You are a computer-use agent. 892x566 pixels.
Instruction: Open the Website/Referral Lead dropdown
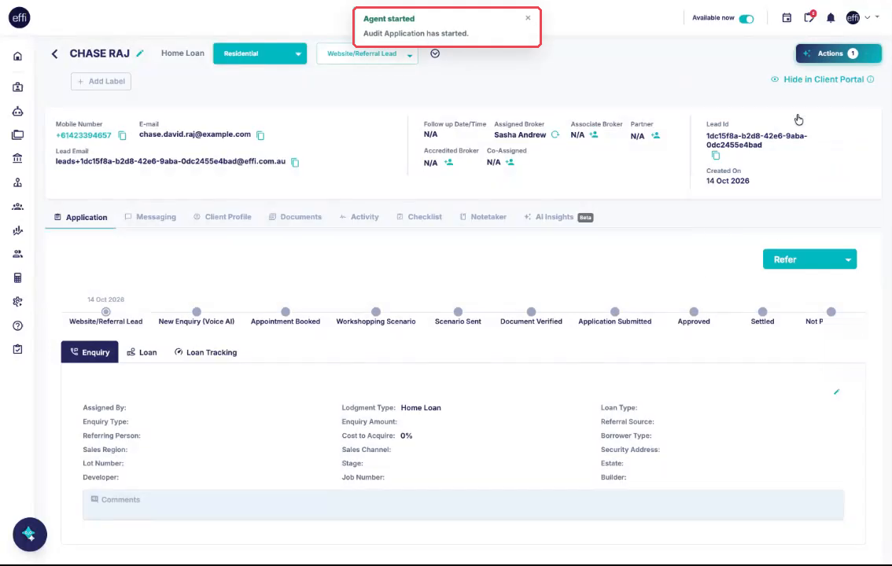tap(367, 53)
